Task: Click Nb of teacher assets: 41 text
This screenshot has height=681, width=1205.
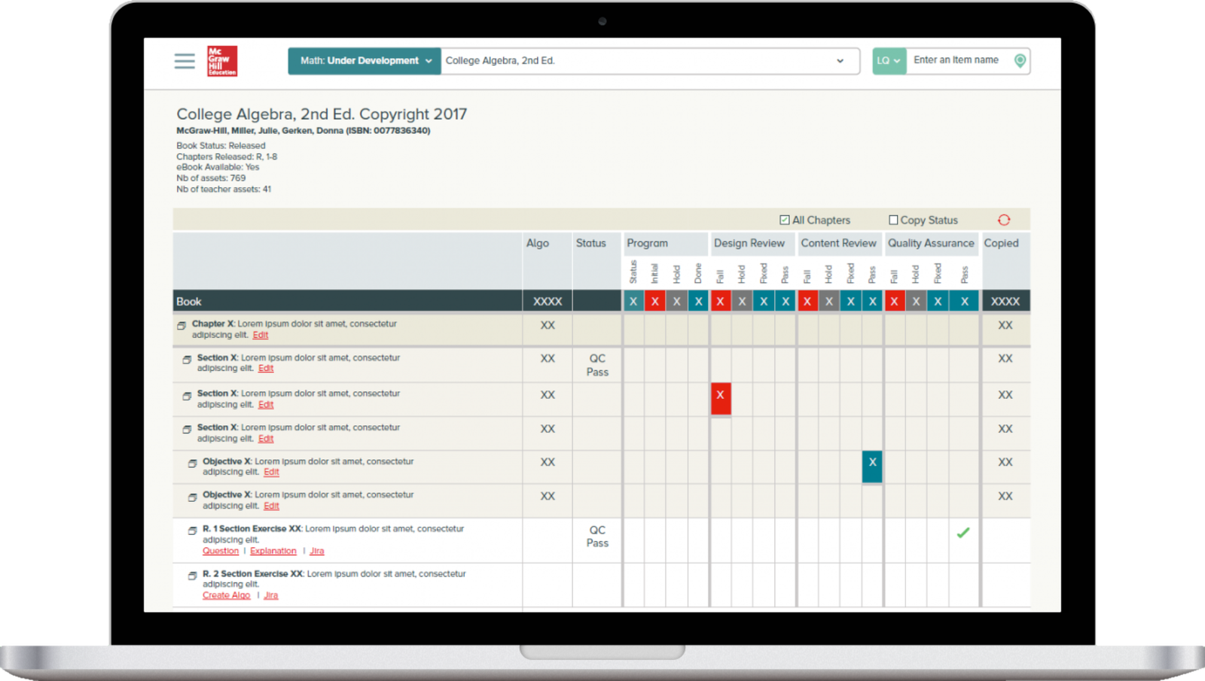Action: tap(224, 189)
